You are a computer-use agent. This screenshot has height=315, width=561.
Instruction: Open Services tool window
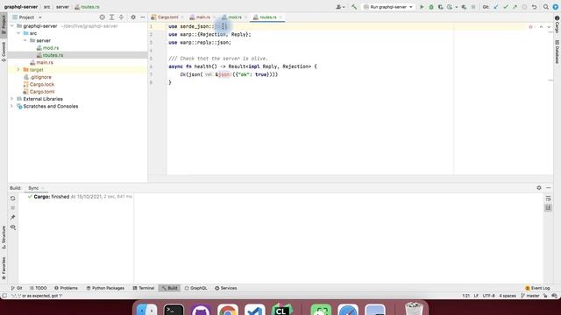pyautogui.click(x=226, y=288)
